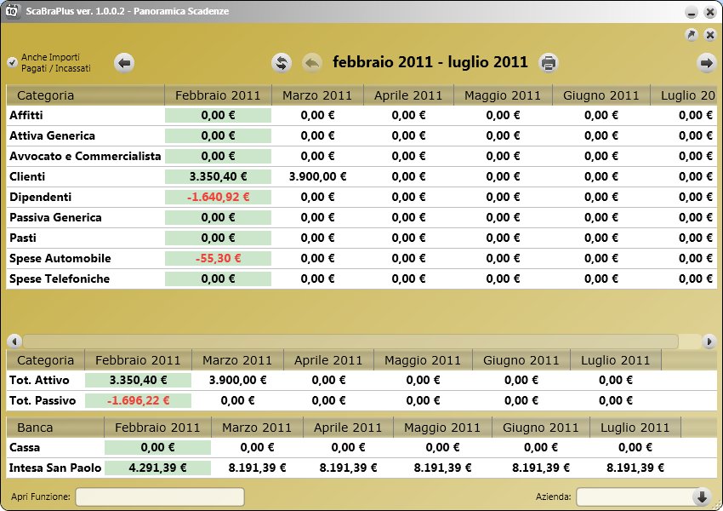Click the horizontal scrollbar track
Image resolution: width=723 pixels, height=511 pixels.
click(x=362, y=342)
